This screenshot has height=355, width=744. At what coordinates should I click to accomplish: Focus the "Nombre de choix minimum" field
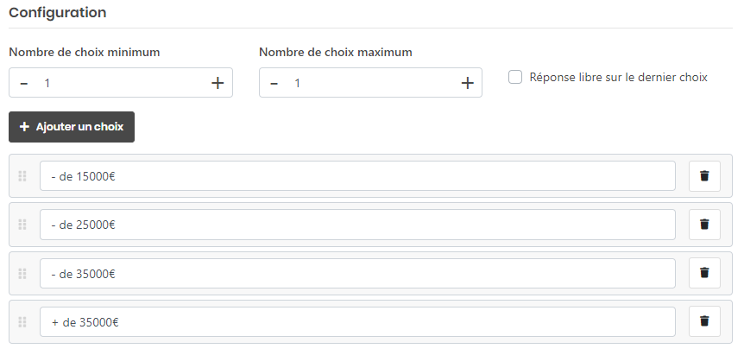pos(121,83)
